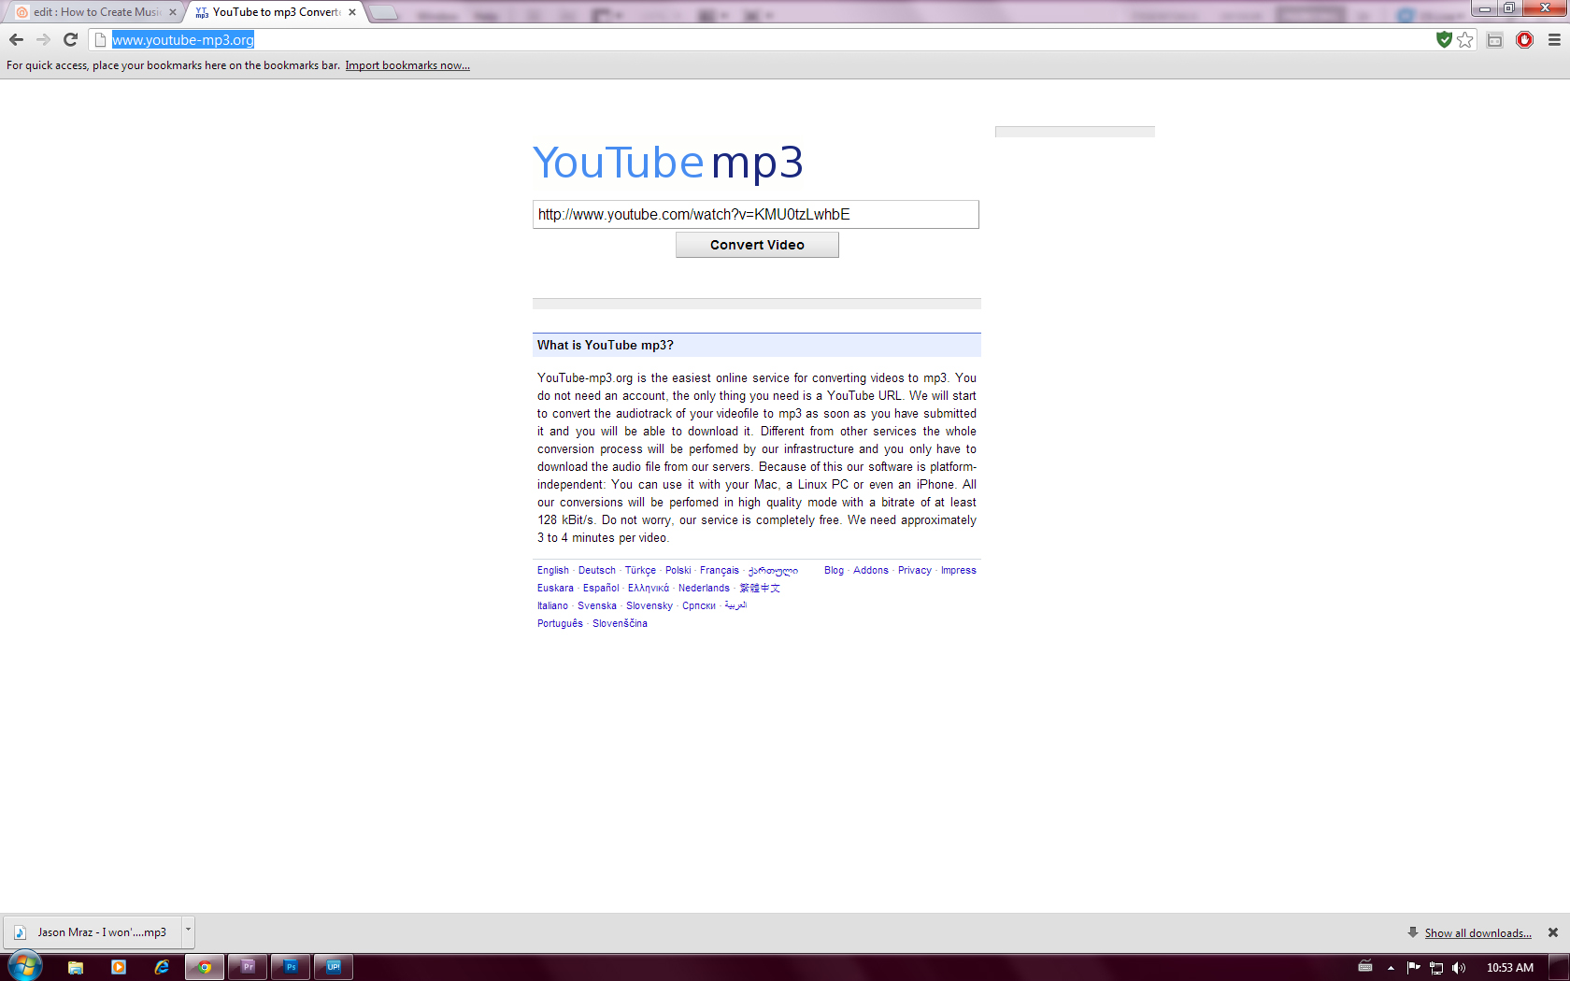
Task: Bookmark page with star icon
Action: pos(1465,39)
